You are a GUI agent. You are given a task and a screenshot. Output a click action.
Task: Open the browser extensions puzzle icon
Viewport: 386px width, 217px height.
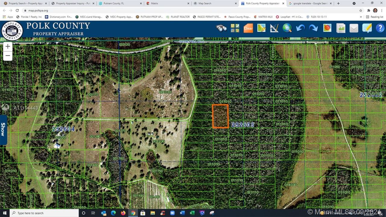tap(368, 10)
